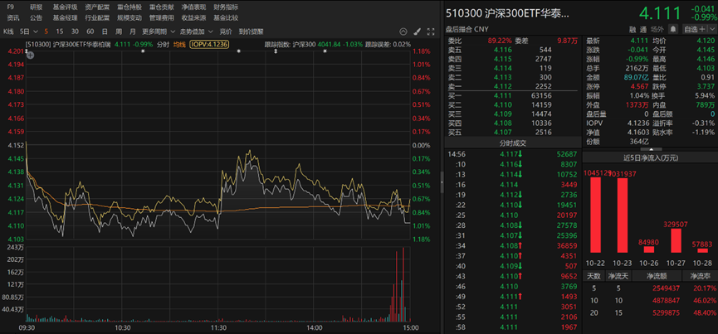Click the 金额 89.07亿 value

tap(635, 77)
